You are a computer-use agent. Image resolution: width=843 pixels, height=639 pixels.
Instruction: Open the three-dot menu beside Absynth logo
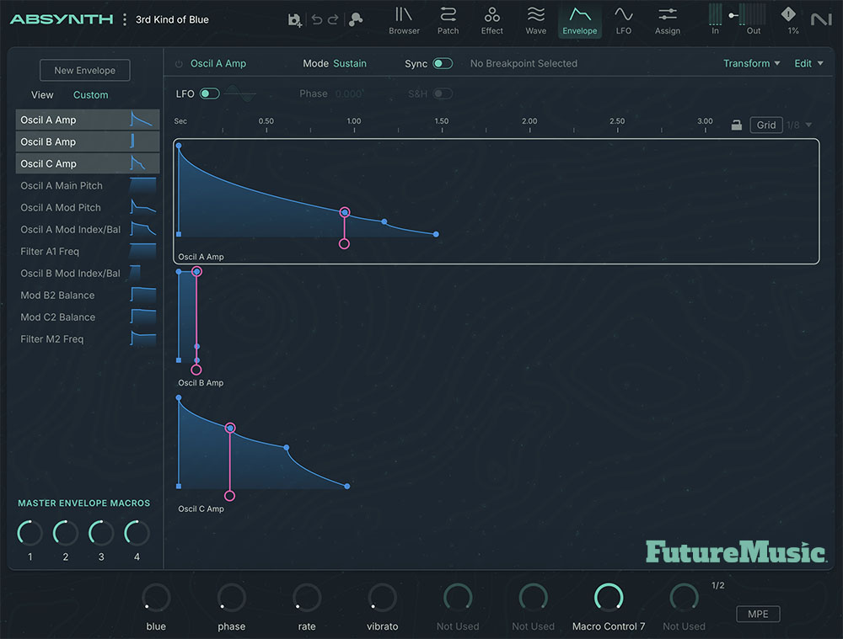click(125, 19)
